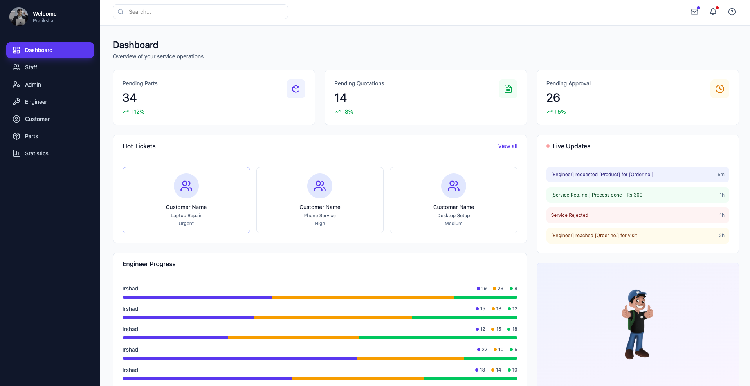Open the Live Updates panel header
Image resolution: width=750 pixels, height=386 pixels.
tap(571, 146)
